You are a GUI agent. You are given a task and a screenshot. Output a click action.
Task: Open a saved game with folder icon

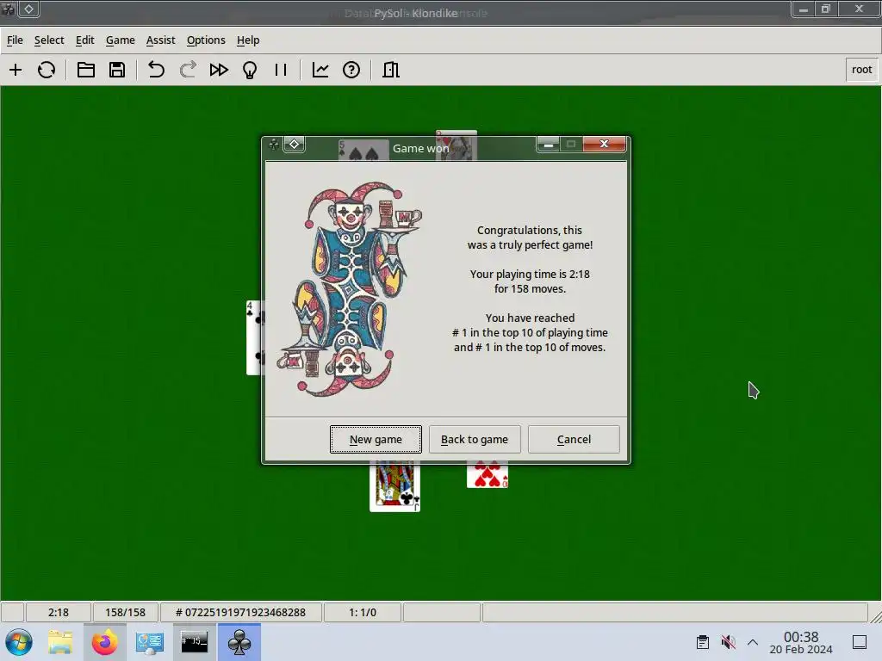[x=85, y=70]
